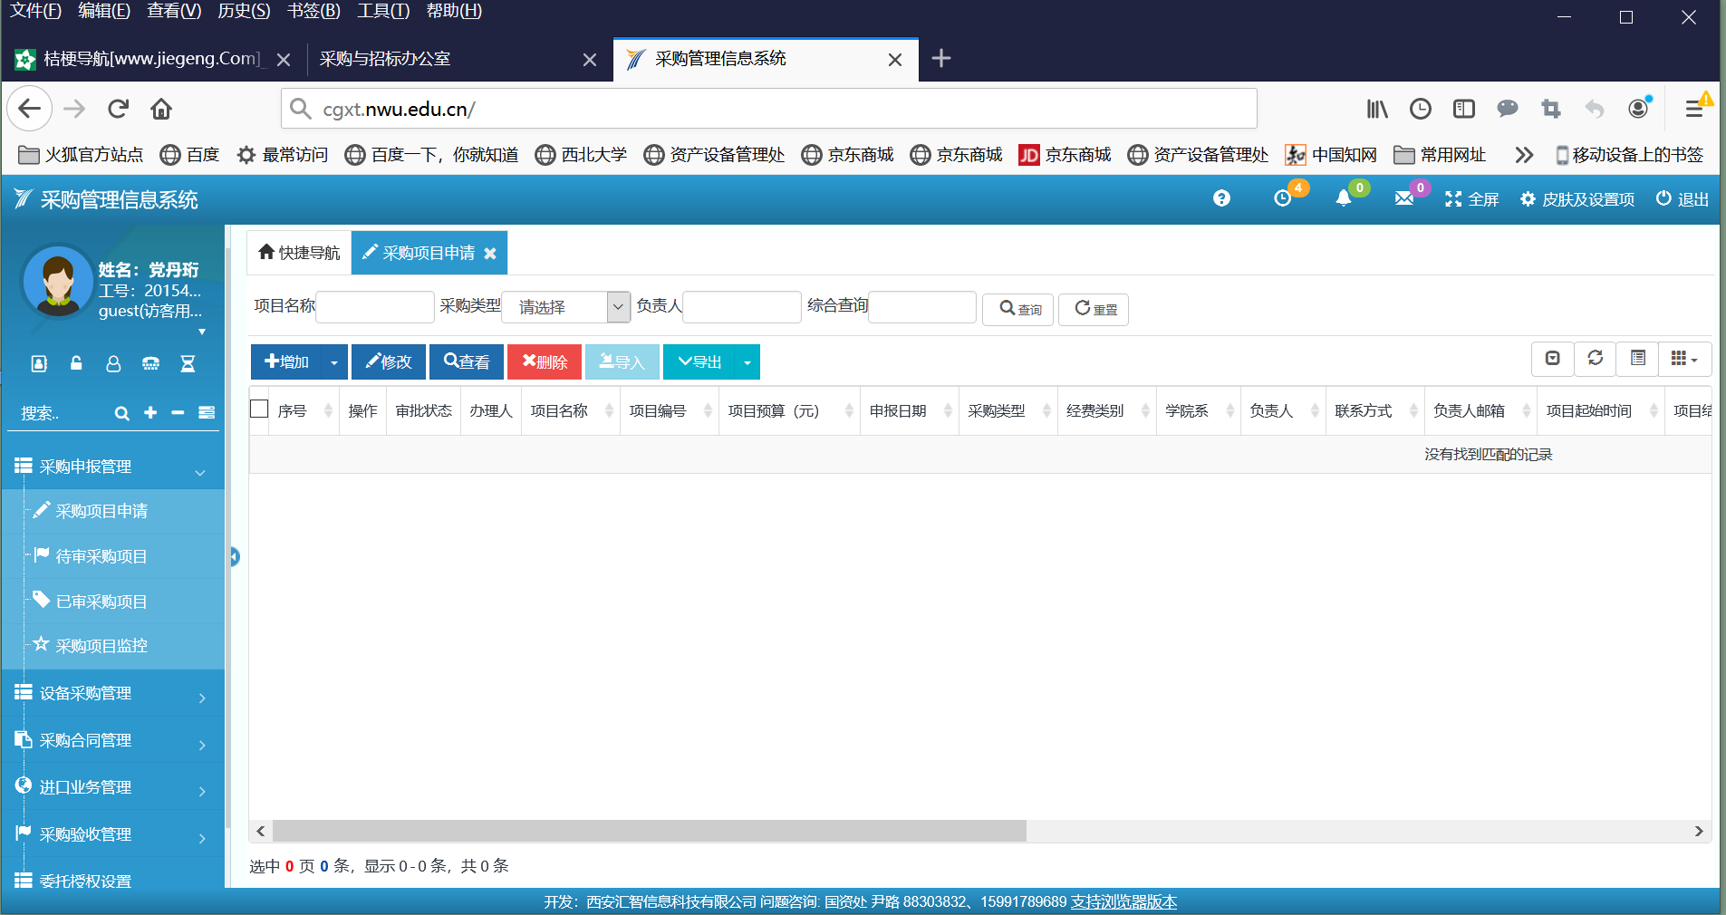Image resolution: width=1726 pixels, height=915 pixels.
Task: Open the table columns grid dropdown
Action: coord(1683,359)
